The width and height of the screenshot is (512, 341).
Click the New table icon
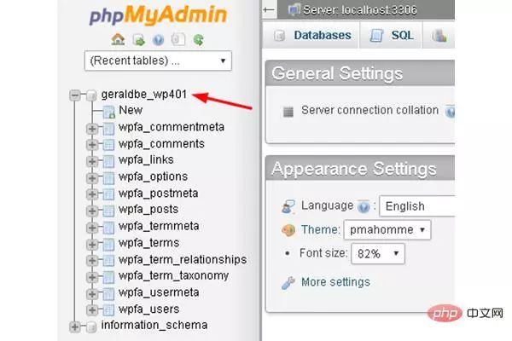(108, 112)
